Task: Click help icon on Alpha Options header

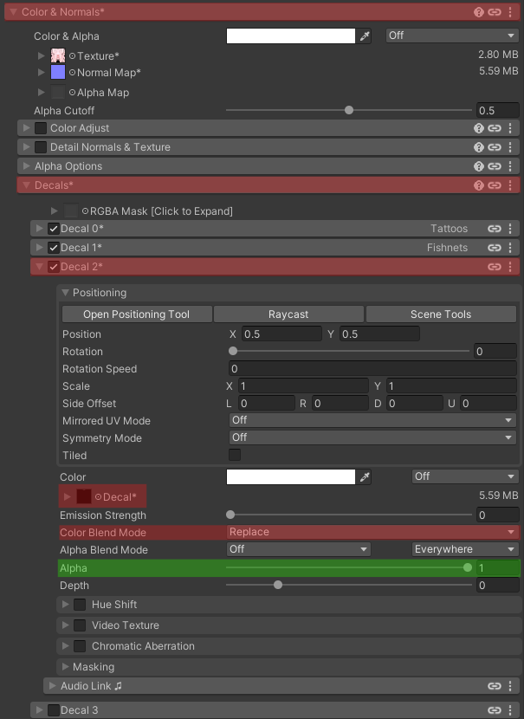Action: (x=479, y=166)
